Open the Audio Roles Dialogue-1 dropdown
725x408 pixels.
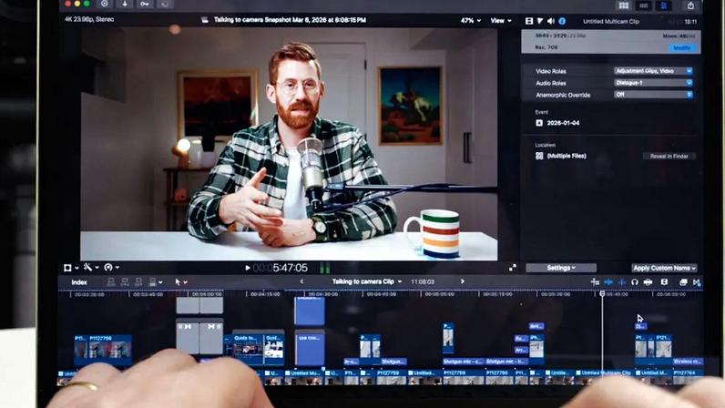(x=653, y=82)
